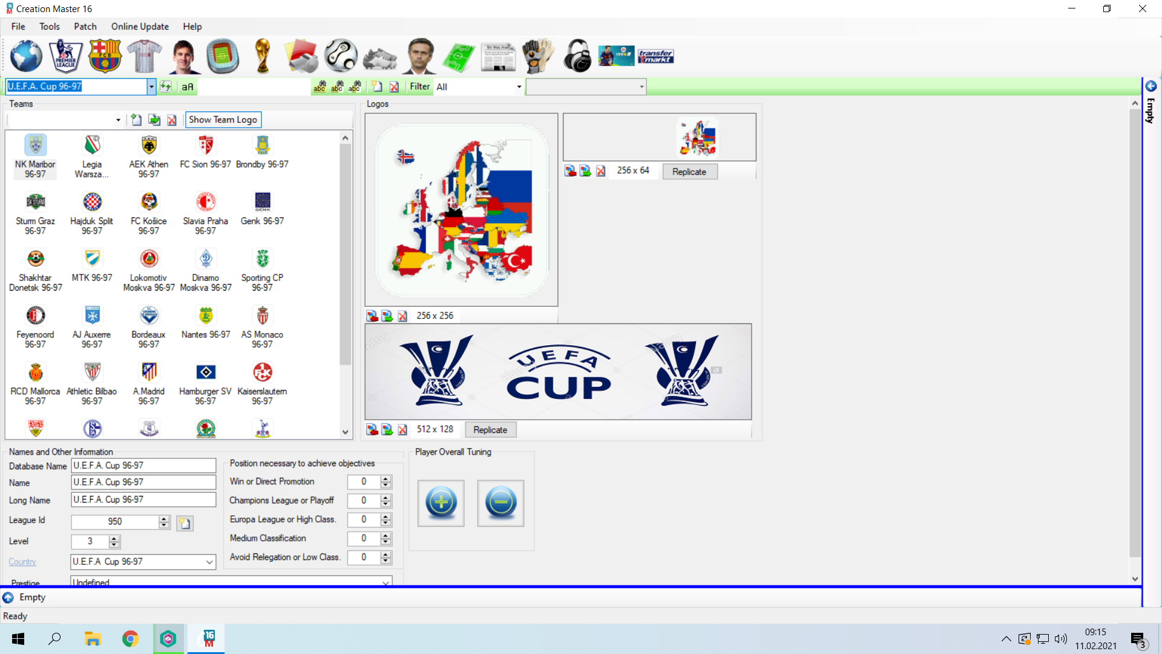Click the transfermarkt toolbar icon

click(655, 56)
